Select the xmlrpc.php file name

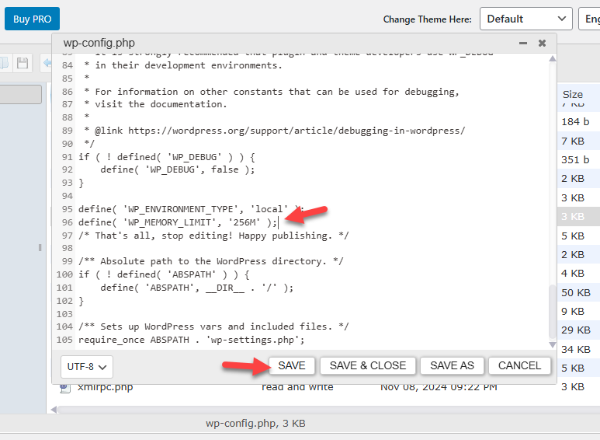[106, 387]
